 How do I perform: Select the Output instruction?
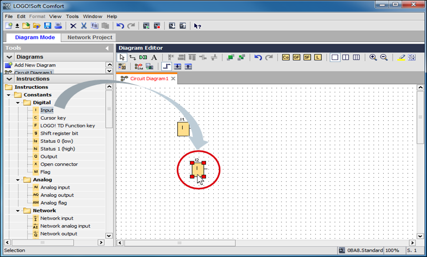[x=49, y=157]
